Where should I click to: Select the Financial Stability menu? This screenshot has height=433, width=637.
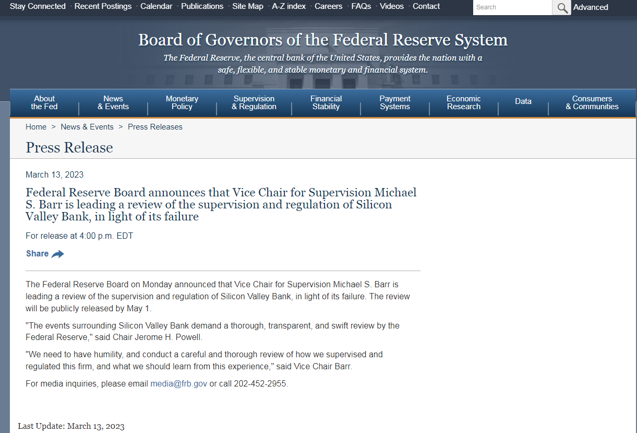pos(326,102)
